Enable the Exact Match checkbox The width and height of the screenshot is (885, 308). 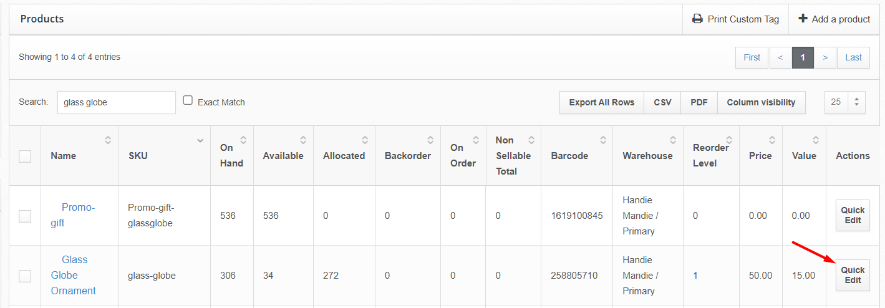(188, 100)
